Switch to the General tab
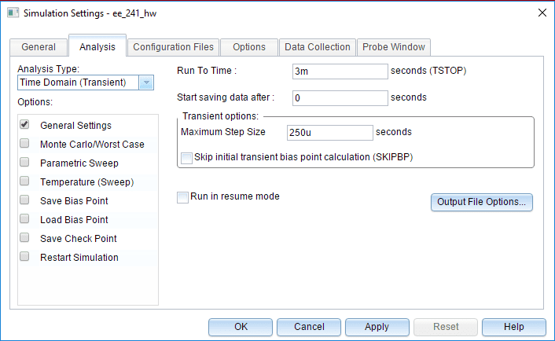The height and width of the screenshot is (341, 555). (x=39, y=47)
